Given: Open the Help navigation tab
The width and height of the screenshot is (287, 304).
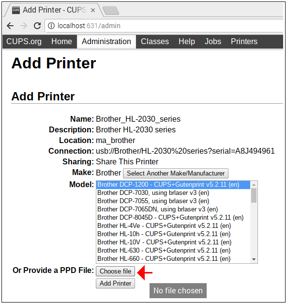Looking at the screenshot, I should tap(187, 42).
